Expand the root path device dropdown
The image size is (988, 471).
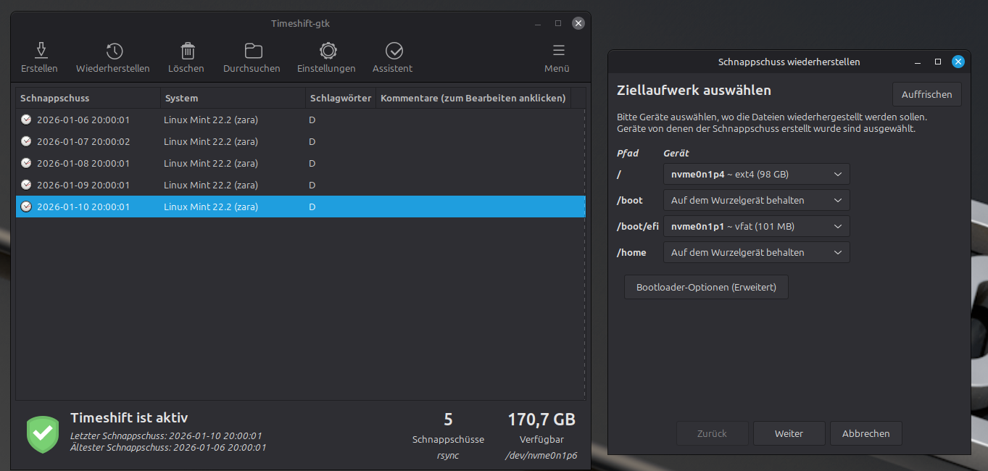[x=756, y=174]
